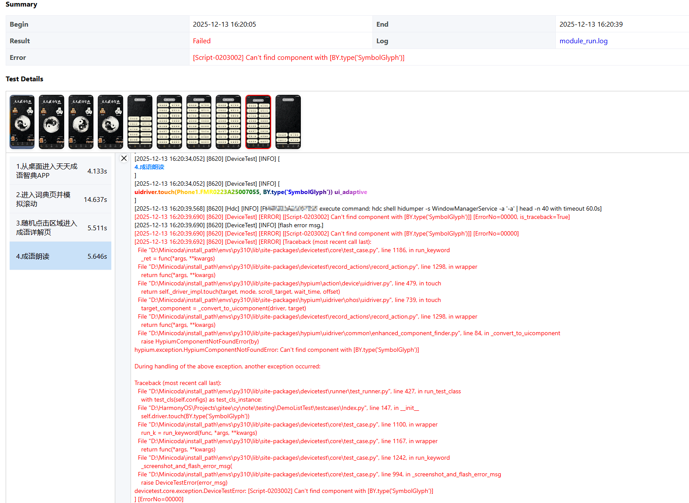Open the fifth thumbnail with half-filled list

[140, 122]
